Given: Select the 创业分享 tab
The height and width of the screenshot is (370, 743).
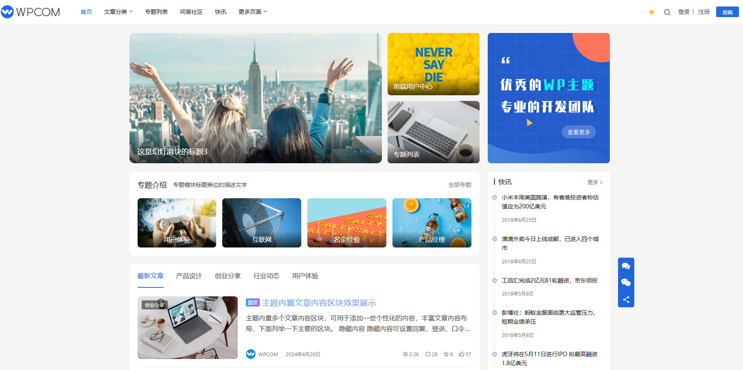Looking at the screenshot, I should coord(228,276).
